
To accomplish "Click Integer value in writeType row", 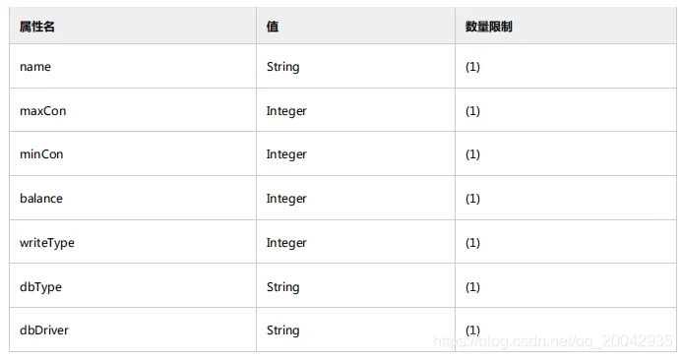I will [x=286, y=243].
